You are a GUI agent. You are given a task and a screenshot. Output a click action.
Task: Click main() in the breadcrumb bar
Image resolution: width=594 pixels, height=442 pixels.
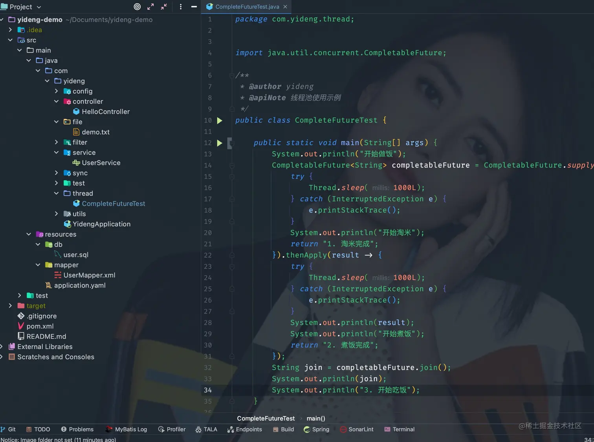[316, 418]
